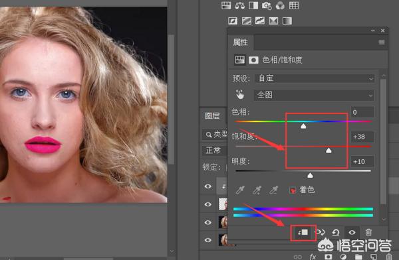Close the Properties panel
The width and height of the screenshot is (399, 260).
click(382, 31)
